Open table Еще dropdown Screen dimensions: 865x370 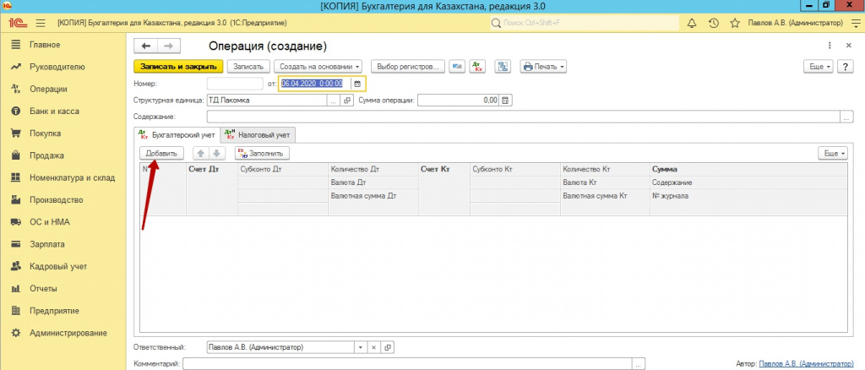(832, 153)
